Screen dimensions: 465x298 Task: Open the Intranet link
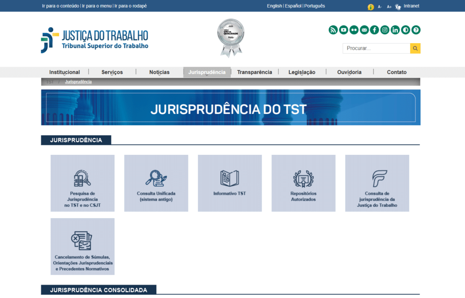[x=411, y=6]
